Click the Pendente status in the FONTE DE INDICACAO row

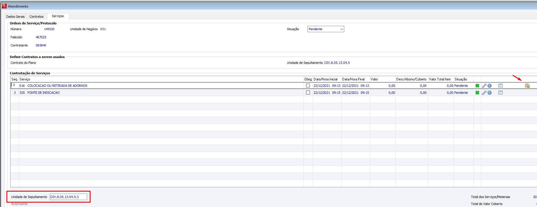(x=461, y=93)
